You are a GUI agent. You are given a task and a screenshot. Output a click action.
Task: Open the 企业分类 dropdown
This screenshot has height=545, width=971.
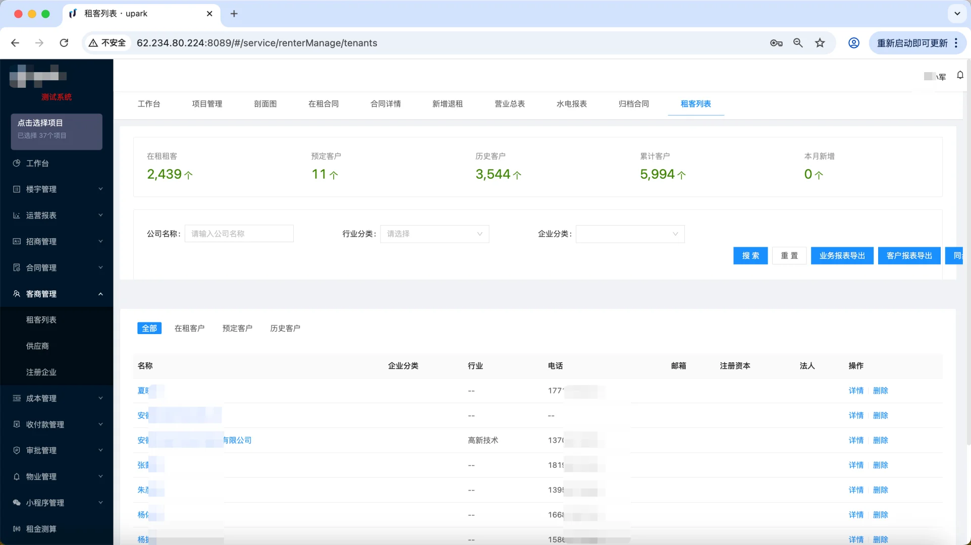point(629,234)
